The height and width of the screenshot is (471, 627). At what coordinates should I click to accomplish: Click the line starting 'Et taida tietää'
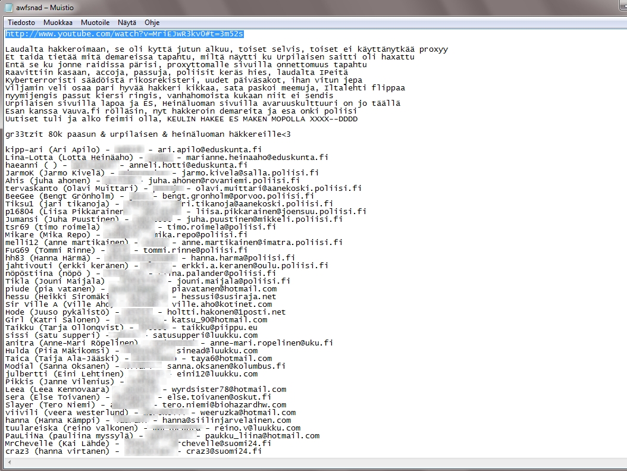[210, 56]
